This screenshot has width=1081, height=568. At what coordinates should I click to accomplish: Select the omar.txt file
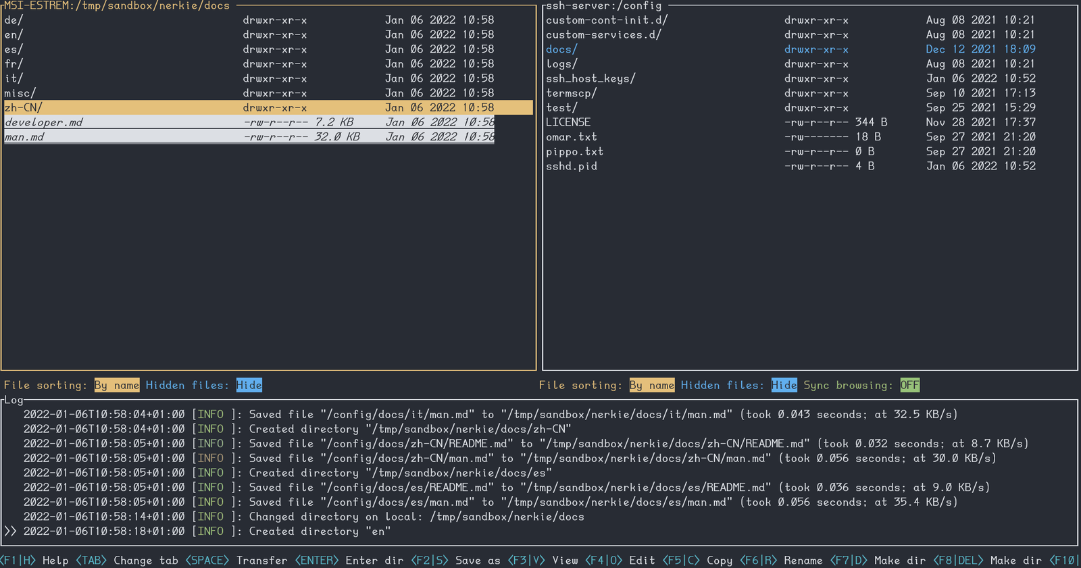[809, 137]
